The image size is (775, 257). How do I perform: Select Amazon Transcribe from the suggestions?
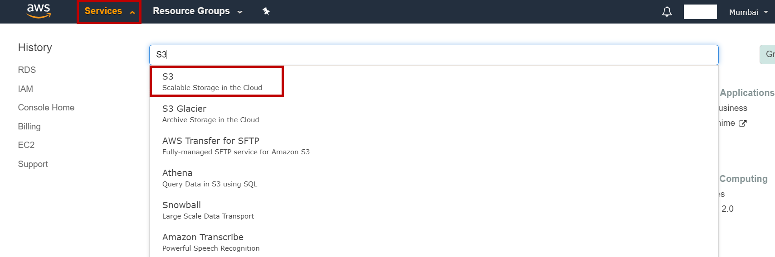click(x=211, y=242)
